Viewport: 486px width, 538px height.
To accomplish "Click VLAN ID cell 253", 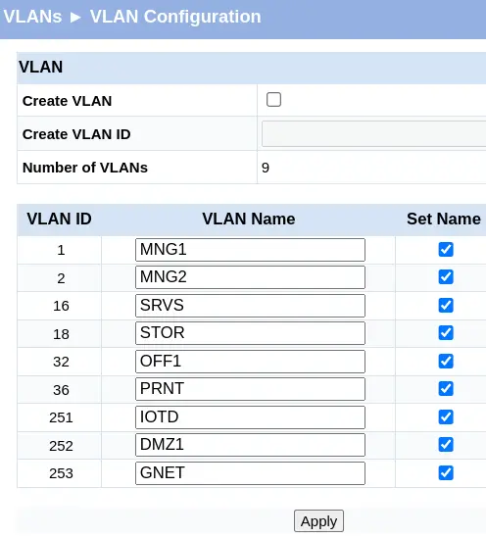I will 61,473.
